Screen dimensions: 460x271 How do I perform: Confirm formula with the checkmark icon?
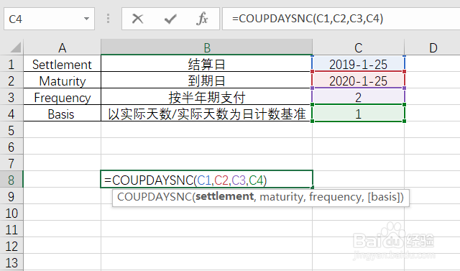pyautogui.click(x=170, y=19)
